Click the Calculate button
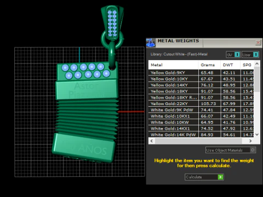The height and width of the screenshot is (197, 263). coord(204,177)
